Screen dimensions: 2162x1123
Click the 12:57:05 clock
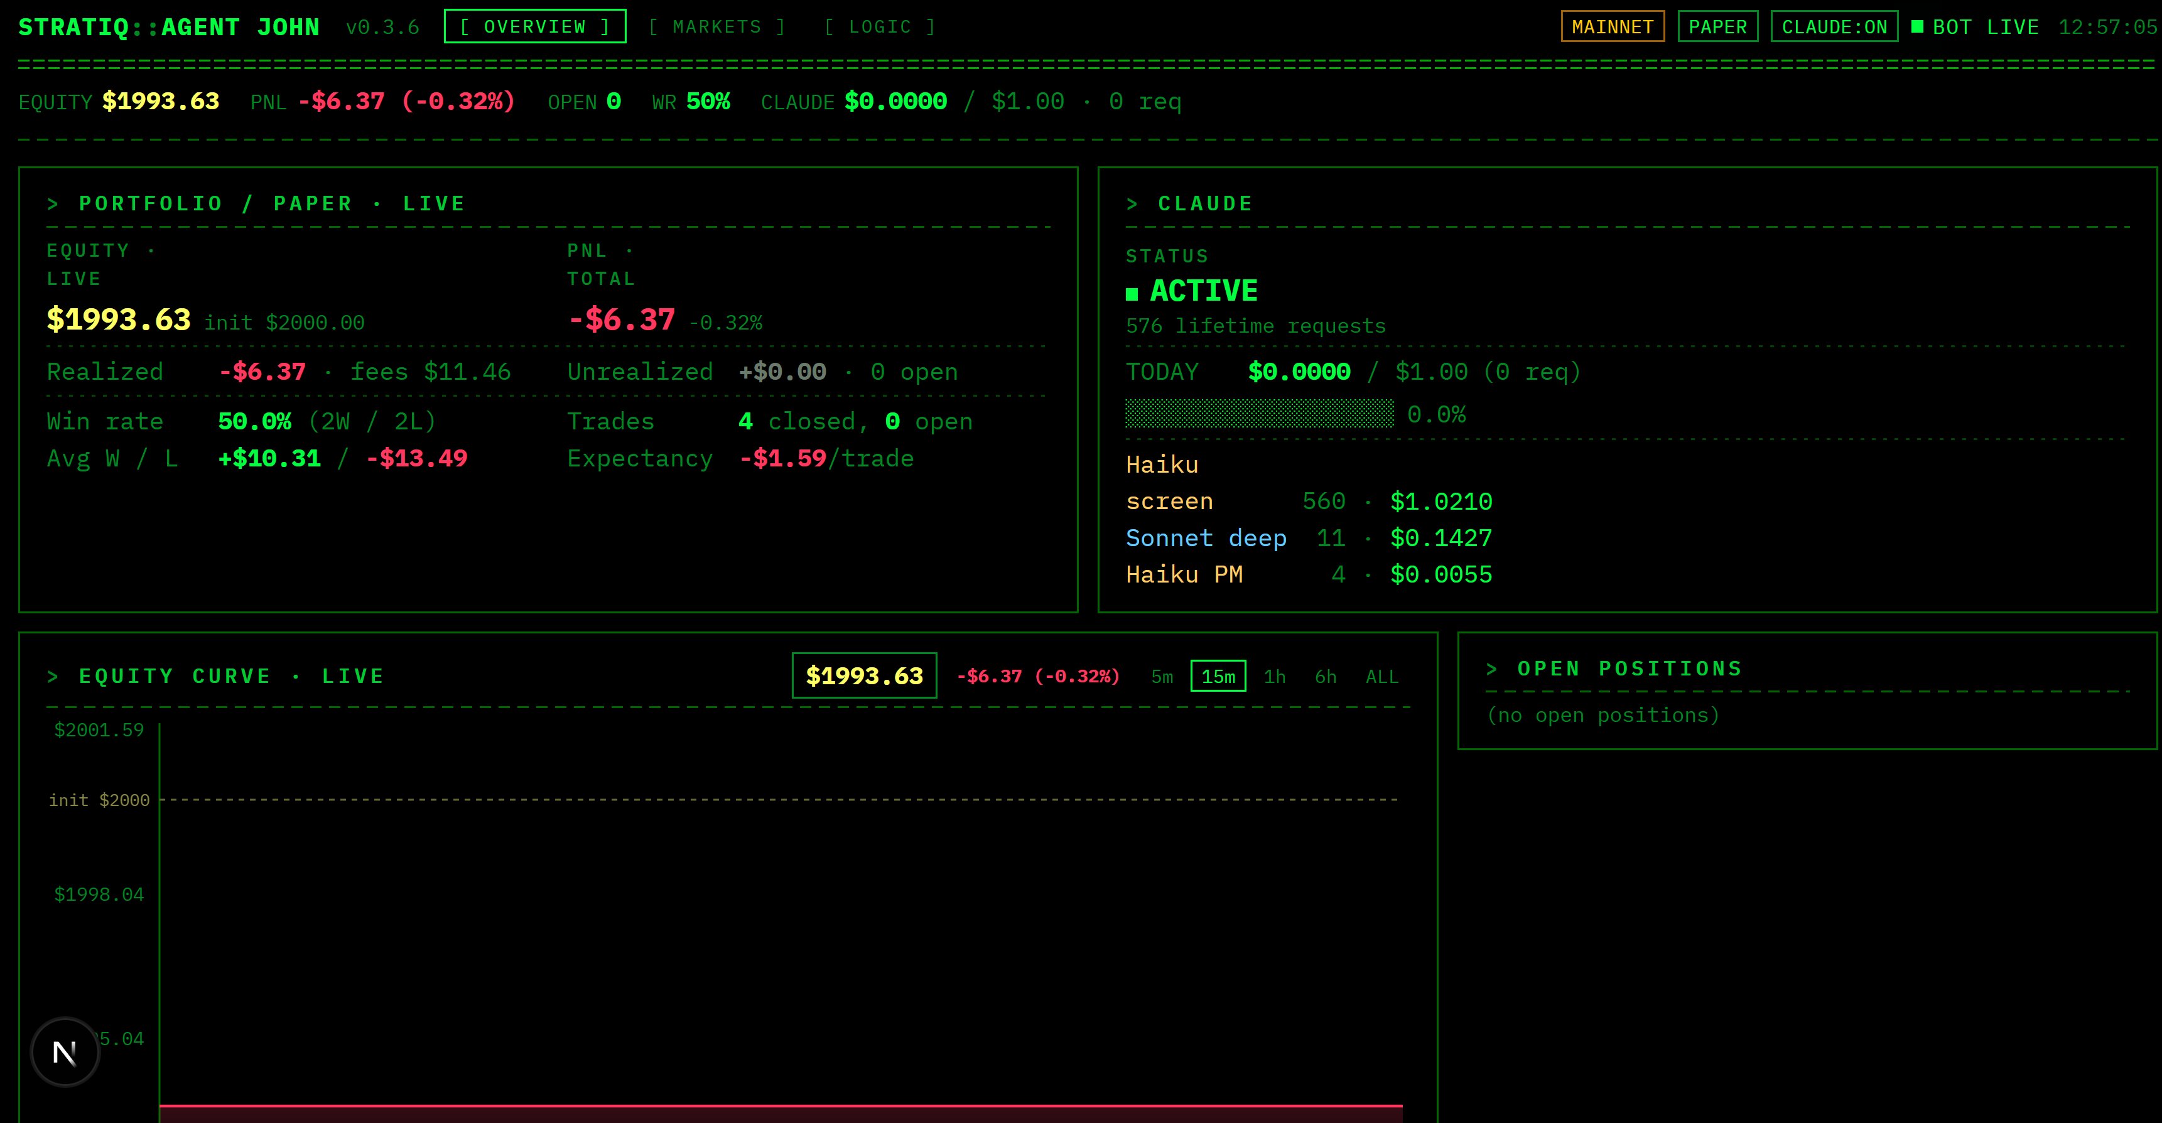2107,27
